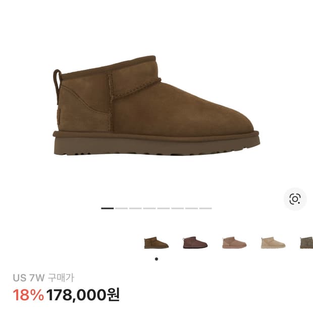Choose the olive green boot thumbnail at edge
This screenshot has width=313, height=313.
pos(306,242)
